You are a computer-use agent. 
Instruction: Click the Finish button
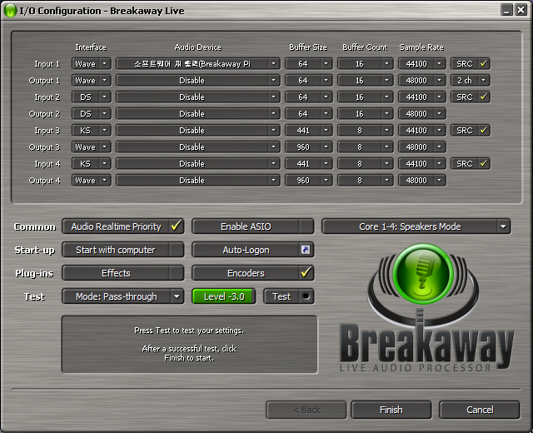tap(391, 410)
